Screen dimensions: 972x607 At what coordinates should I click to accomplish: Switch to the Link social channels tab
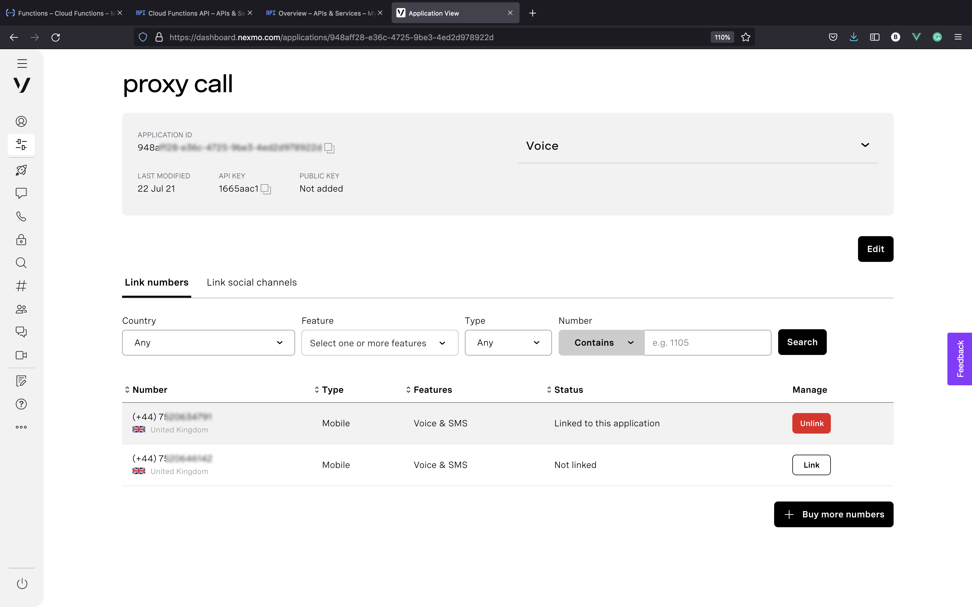point(252,282)
